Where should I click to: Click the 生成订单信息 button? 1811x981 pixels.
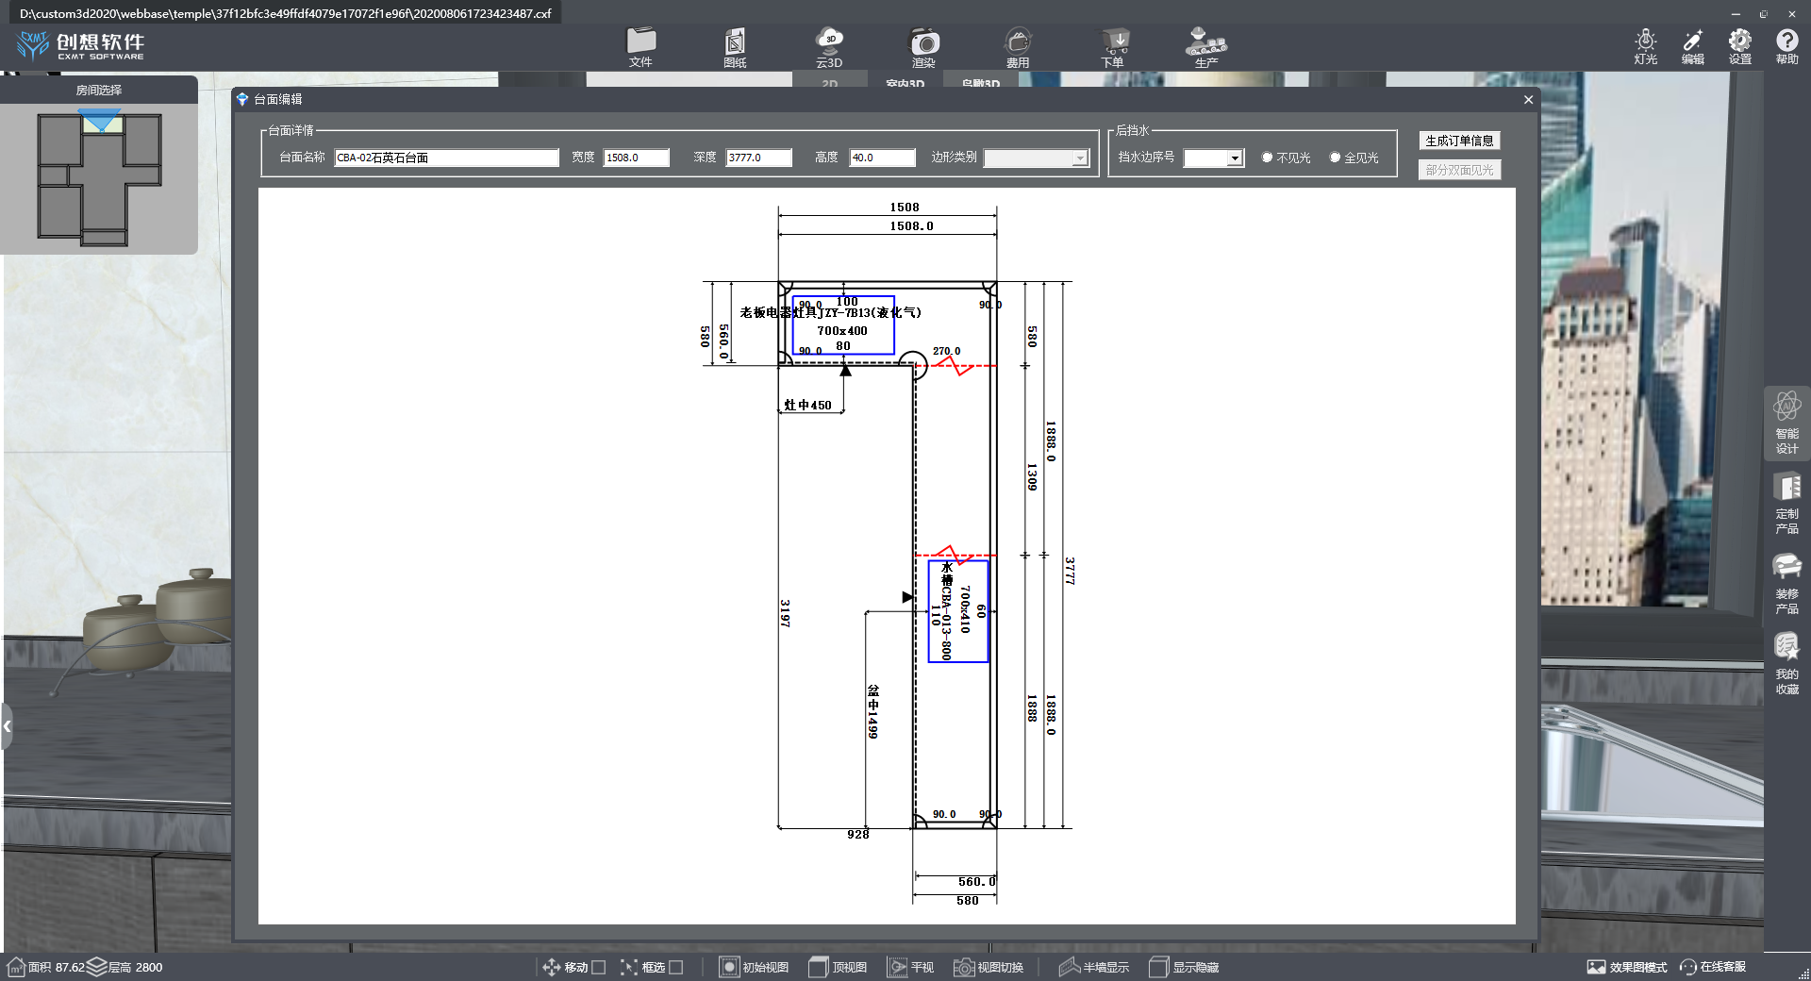pos(1459,141)
